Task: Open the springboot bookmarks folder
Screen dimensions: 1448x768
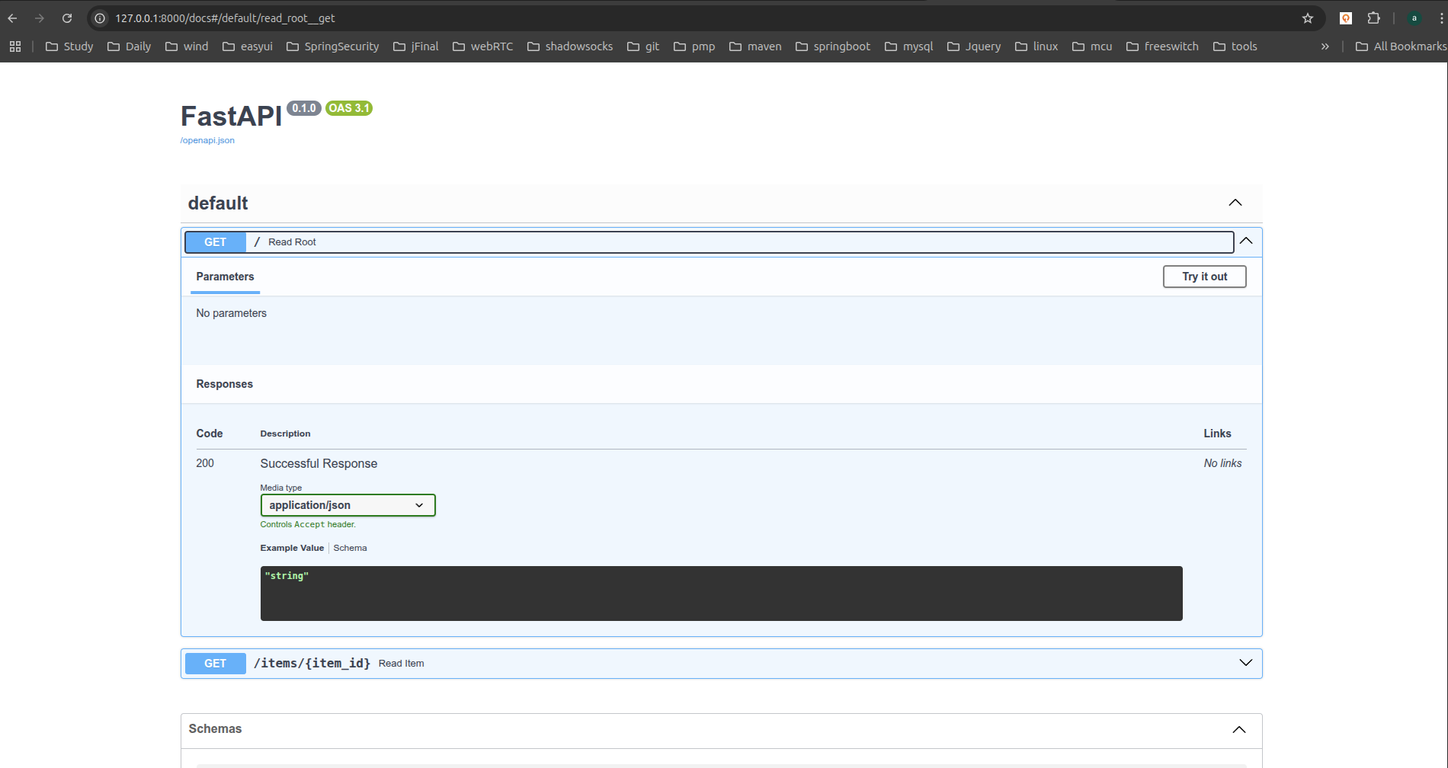Action: [832, 46]
